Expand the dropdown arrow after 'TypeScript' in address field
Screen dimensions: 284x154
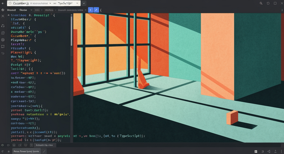point(77,3)
